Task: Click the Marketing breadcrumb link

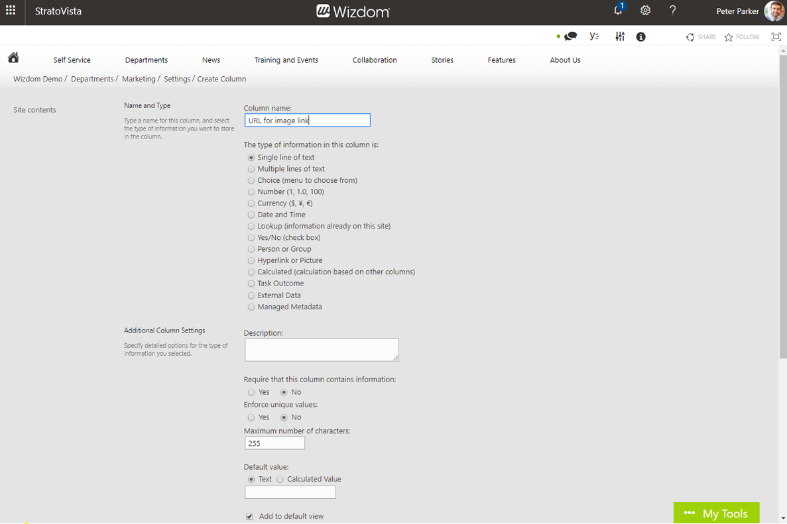Action: [139, 79]
